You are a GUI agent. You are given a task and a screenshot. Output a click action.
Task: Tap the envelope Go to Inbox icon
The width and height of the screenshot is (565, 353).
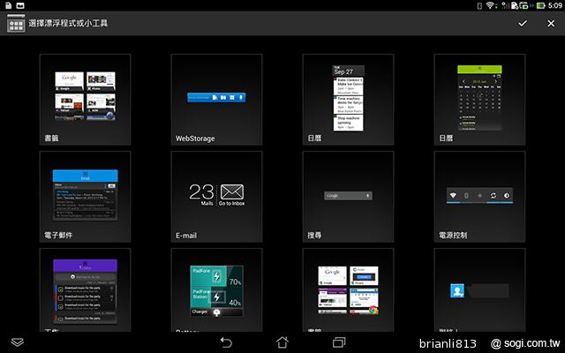pyautogui.click(x=231, y=192)
